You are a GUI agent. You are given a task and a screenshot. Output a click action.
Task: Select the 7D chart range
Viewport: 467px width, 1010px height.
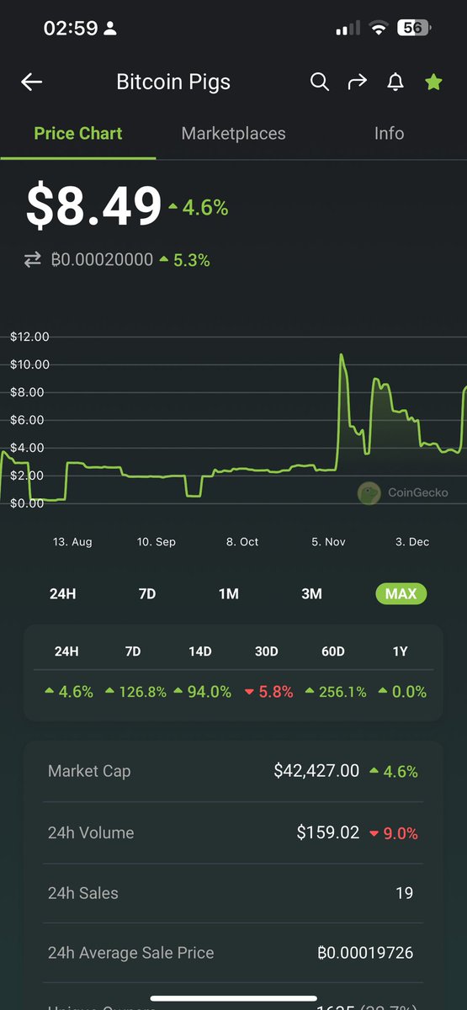147,593
